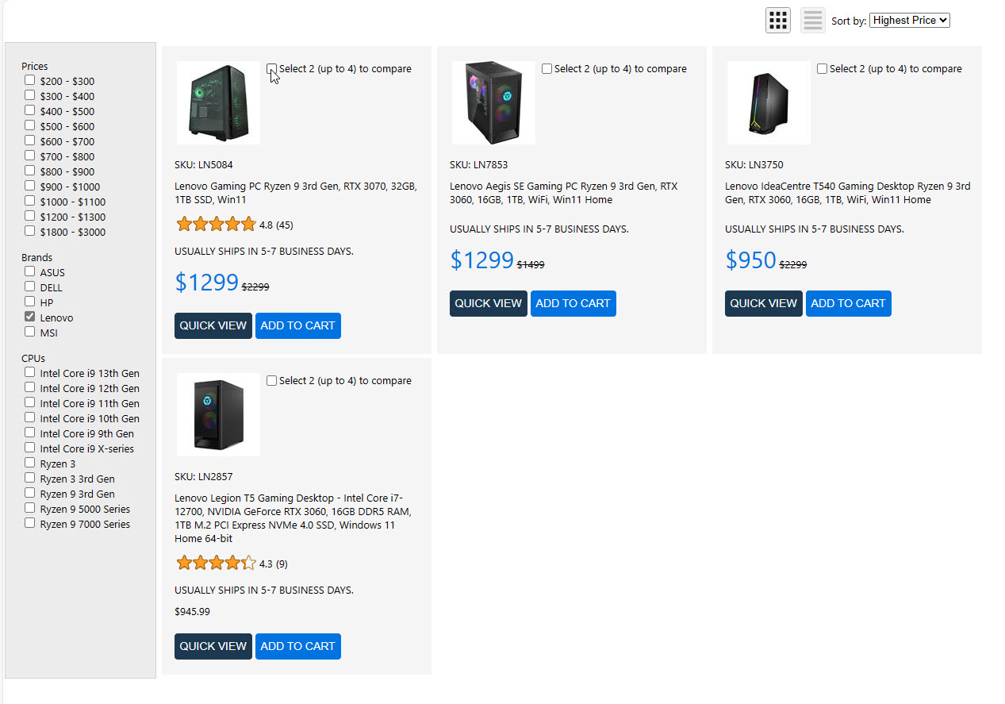Tick compare checkbox for Lenovo Aegis SE
Image resolution: width=1005 pixels, height=704 pixels.
coord(547,69)
